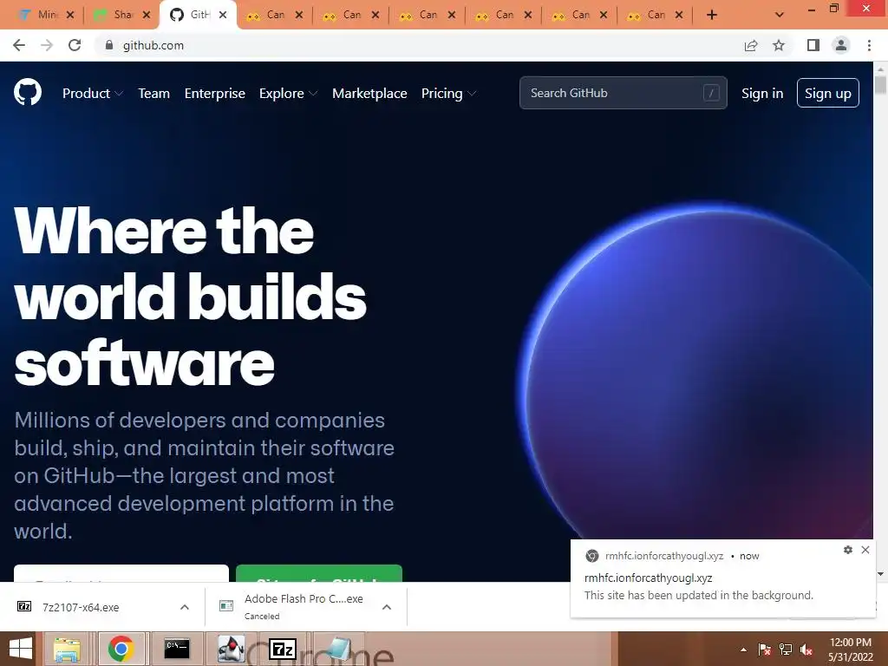The image size is (888, 666).
Task: Open a new tab with plus button
Action: coord(712,15)
